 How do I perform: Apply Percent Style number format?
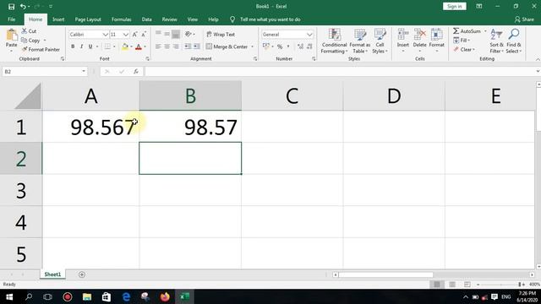pos(280,46)
